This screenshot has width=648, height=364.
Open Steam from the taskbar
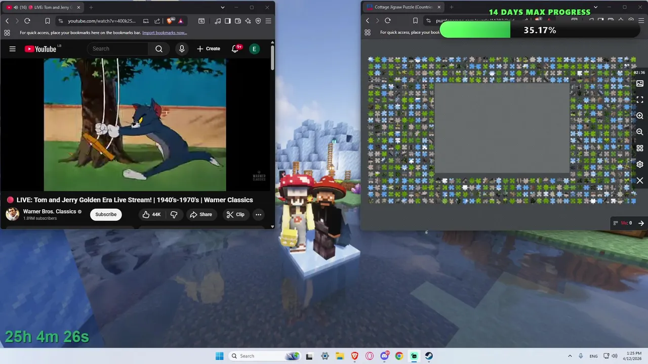pyautogui.click(x=429, y=356)
